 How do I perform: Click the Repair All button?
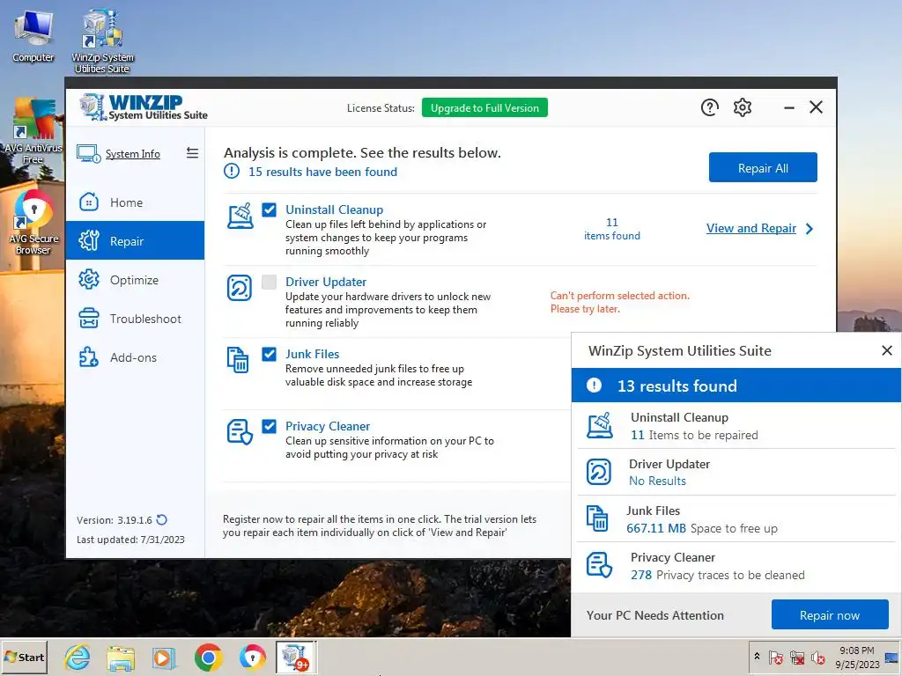pos(763,168)
